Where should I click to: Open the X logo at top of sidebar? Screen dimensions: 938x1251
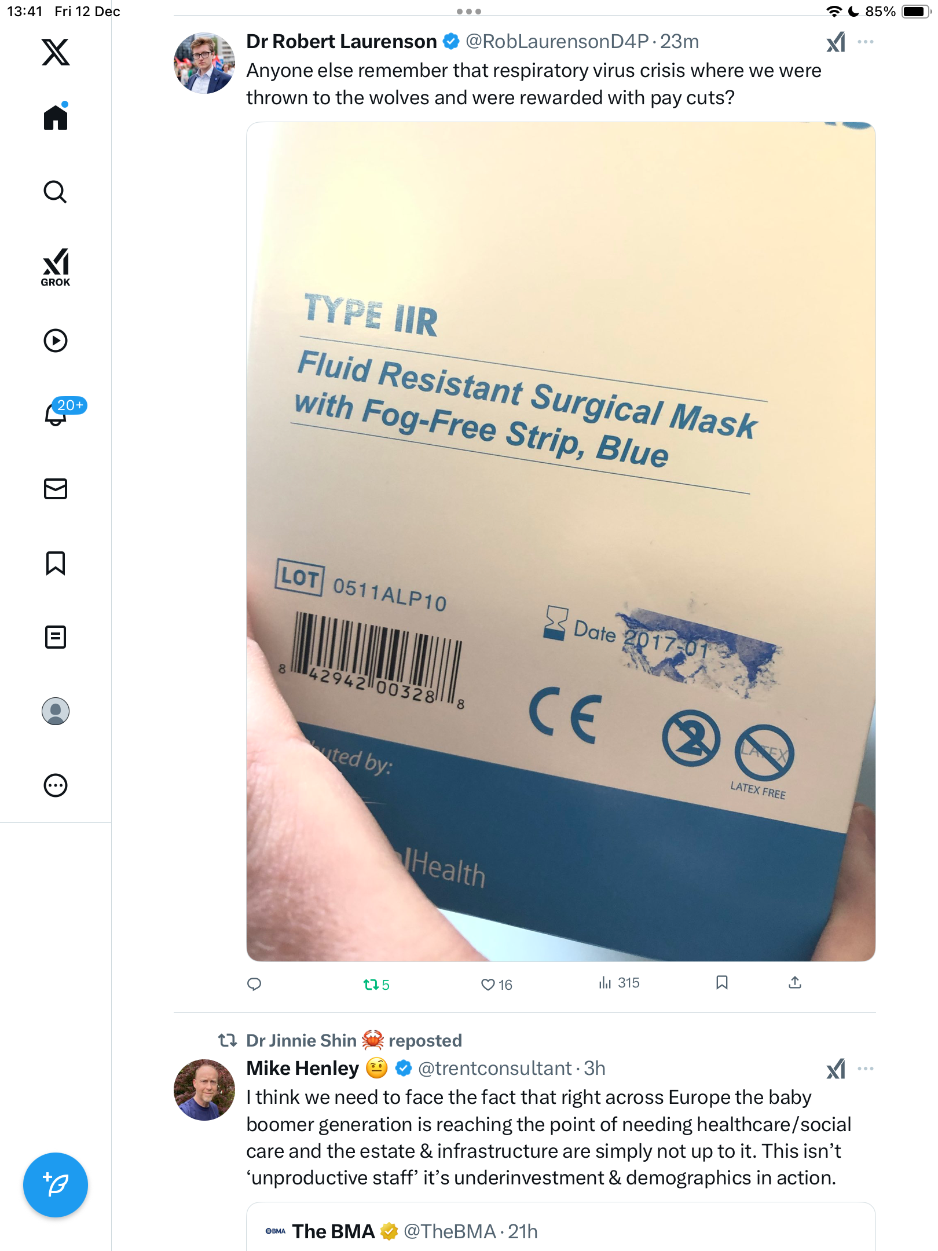(x=56, y=52)
